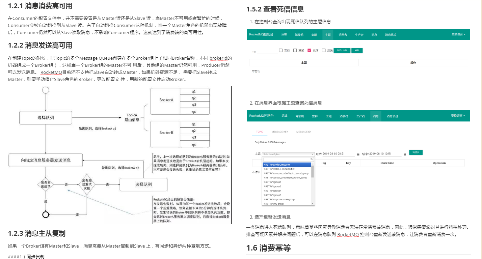Open 集群 in the console with topic checkboxes
This screenshot has height=259, width=482.
point(314,35)
